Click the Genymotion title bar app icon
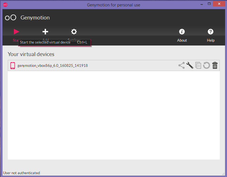 5,5
